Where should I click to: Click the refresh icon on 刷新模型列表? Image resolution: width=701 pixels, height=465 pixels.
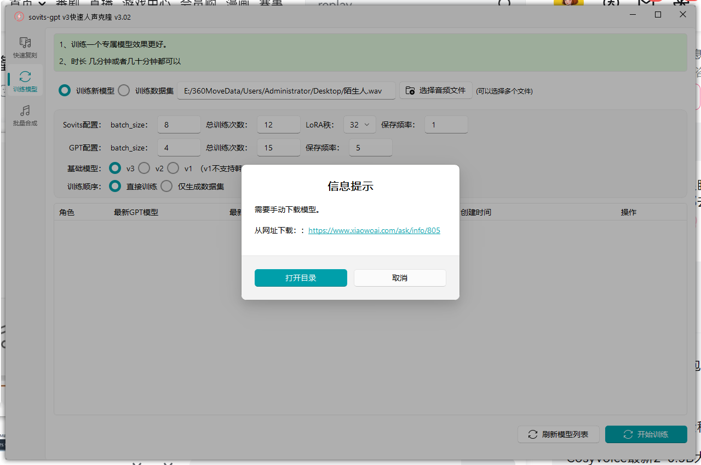532,434
